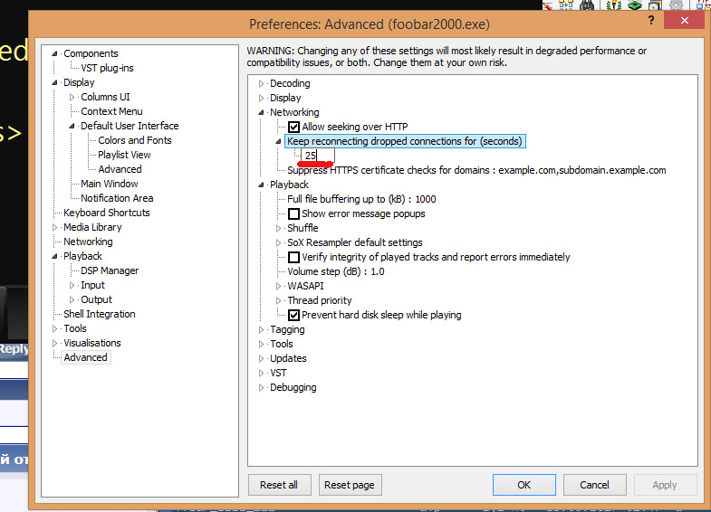Uncheck Prevent hard disk sleep while playing
Viewport: 711px width, 512px height.
click(293, 315)
